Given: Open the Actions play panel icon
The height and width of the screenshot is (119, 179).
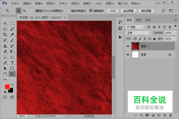Looking at the screenshot, I should point(120,37).
